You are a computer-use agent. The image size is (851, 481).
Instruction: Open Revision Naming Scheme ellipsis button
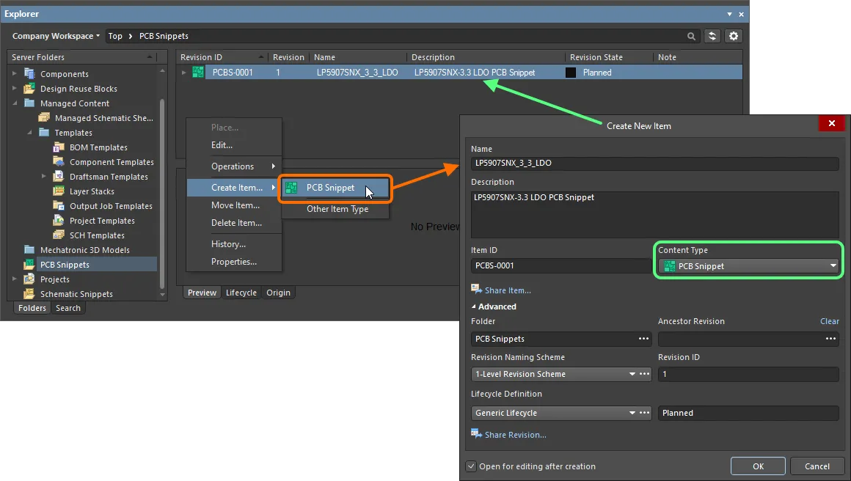(x=644, y=374)
